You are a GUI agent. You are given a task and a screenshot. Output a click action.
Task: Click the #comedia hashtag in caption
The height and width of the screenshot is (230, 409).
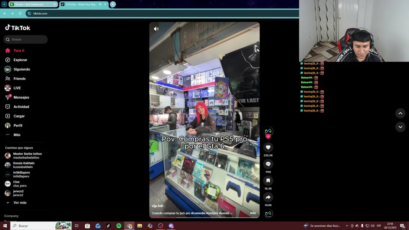[x=198, y=213]
